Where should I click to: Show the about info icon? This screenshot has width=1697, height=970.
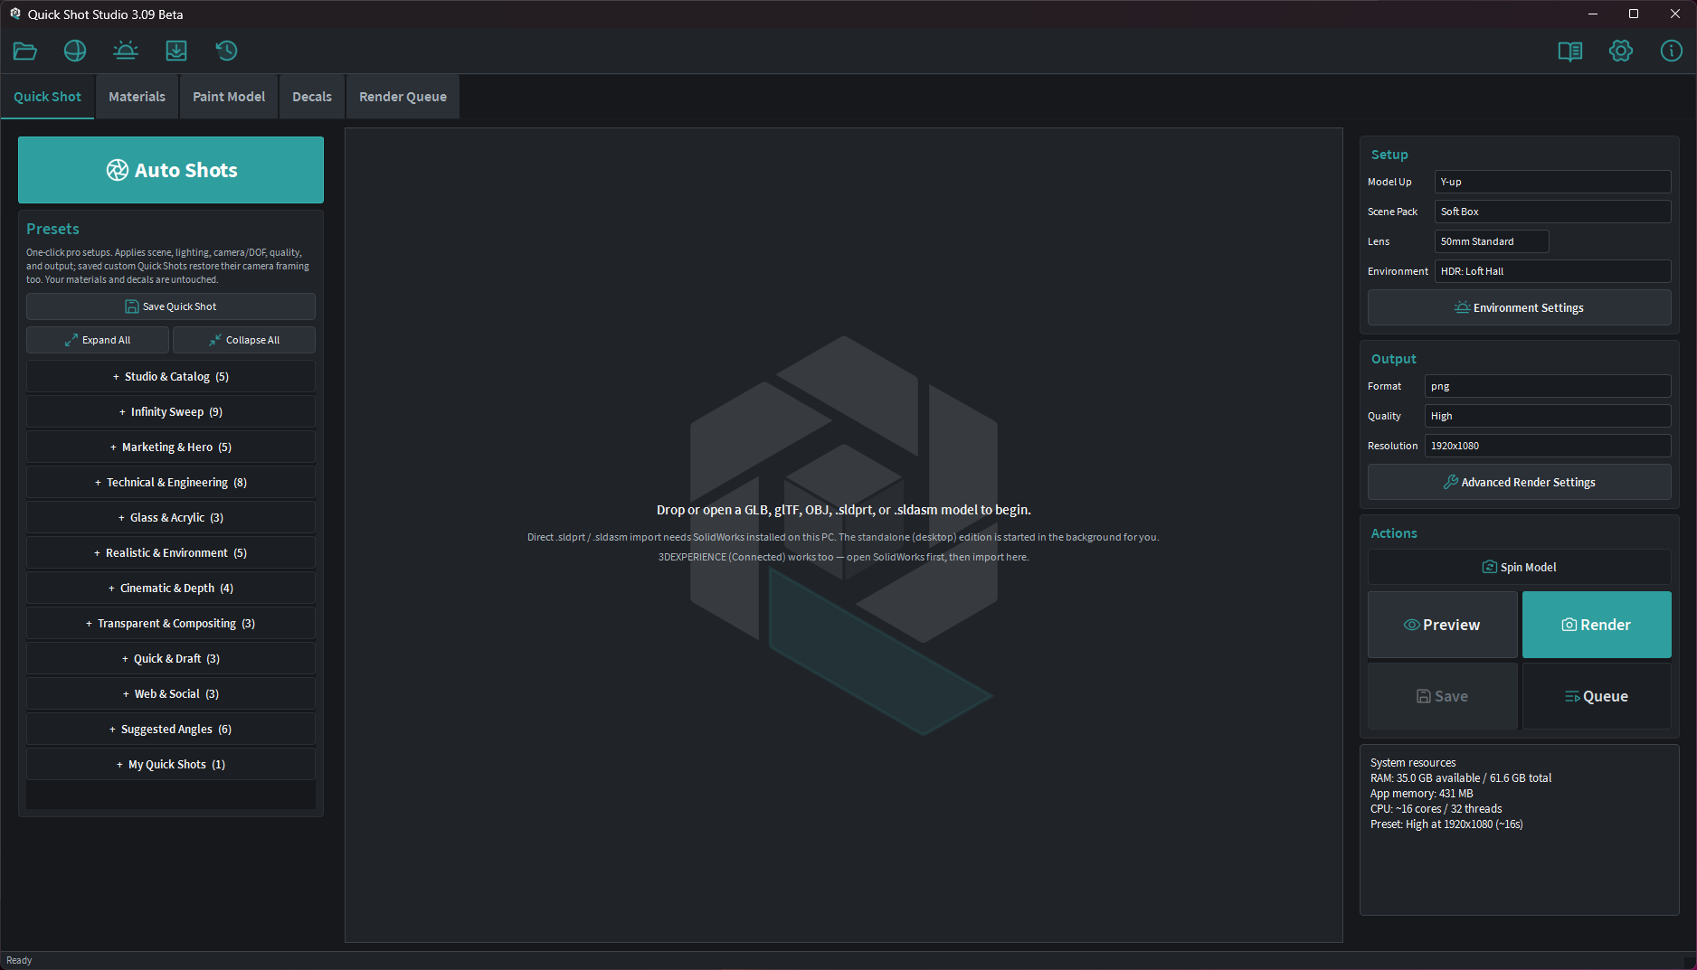tap(1671, 51)
